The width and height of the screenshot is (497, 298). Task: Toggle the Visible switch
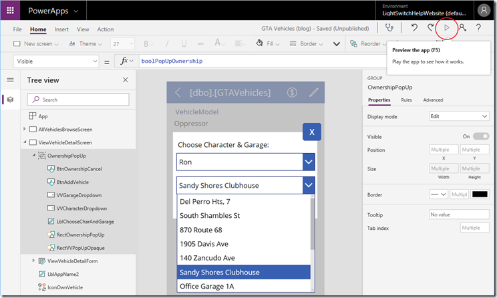coord(481,136)
